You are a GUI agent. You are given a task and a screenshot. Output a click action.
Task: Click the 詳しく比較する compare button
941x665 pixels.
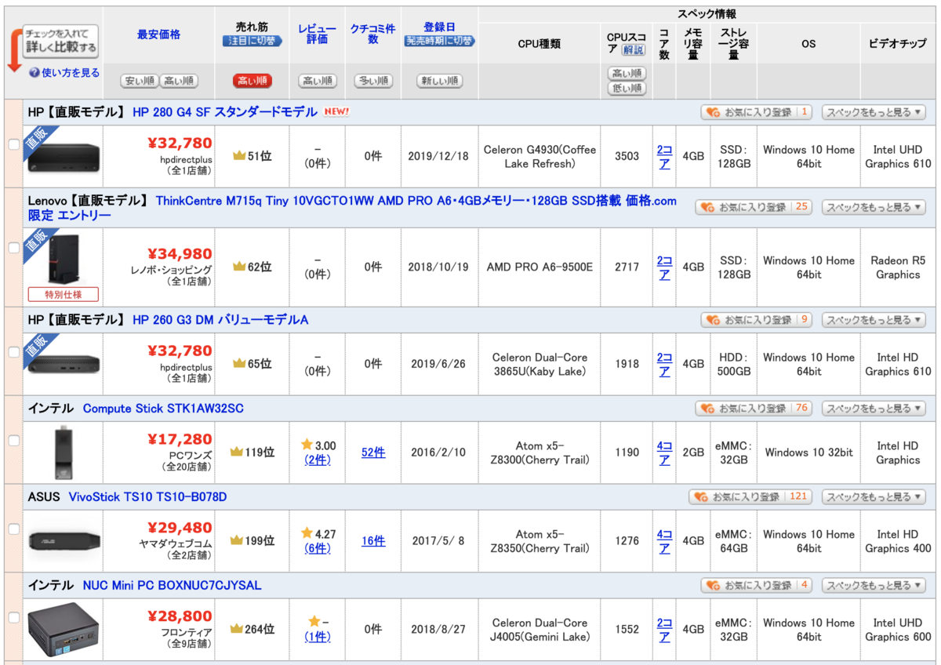tap(60, 42)
